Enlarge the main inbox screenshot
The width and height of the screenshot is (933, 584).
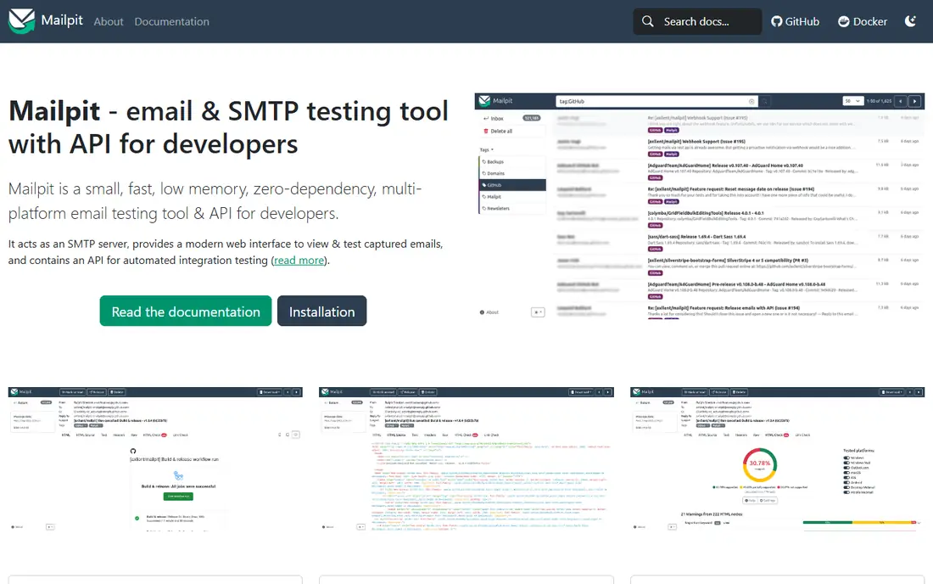click(699, 206)
